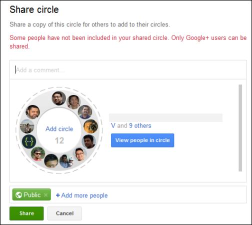Open the 9 others link
The height and width of the screenshot is (225, 252).
pos(140,125)
